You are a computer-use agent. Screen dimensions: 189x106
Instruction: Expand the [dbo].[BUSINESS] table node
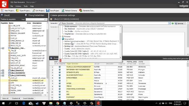point(1,73)
